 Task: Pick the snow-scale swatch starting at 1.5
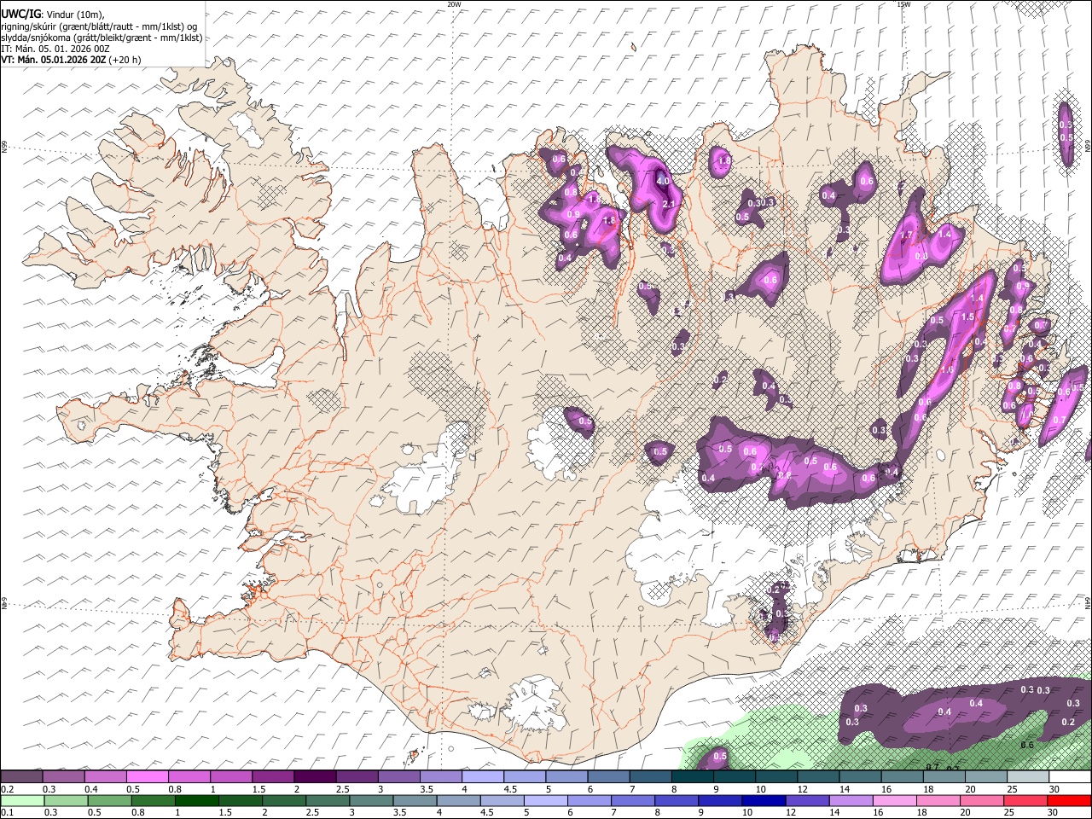(272, 776)
